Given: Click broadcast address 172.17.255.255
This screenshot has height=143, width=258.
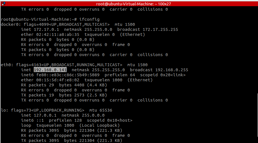Looking at the screenshot, I should click(x=160, y=29).
